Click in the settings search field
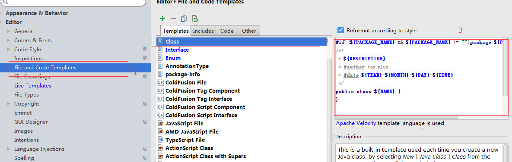Viewport: 512px width, 162px height. [73, 2]
